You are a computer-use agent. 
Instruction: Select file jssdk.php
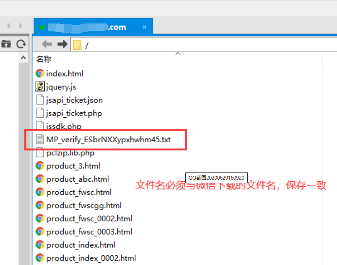pos(64,126)
